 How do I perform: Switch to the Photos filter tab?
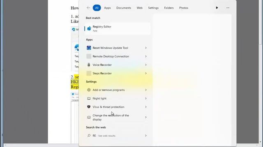click(x=184, y=8)
